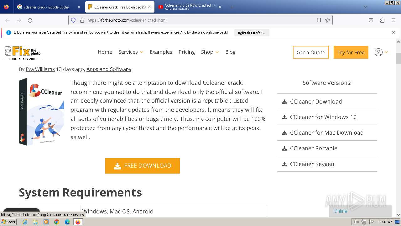Click the Get a Quote button

tap(311, 52)
